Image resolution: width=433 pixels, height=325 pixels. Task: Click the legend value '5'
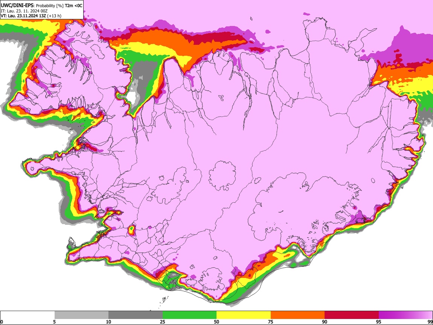[54, 322]
